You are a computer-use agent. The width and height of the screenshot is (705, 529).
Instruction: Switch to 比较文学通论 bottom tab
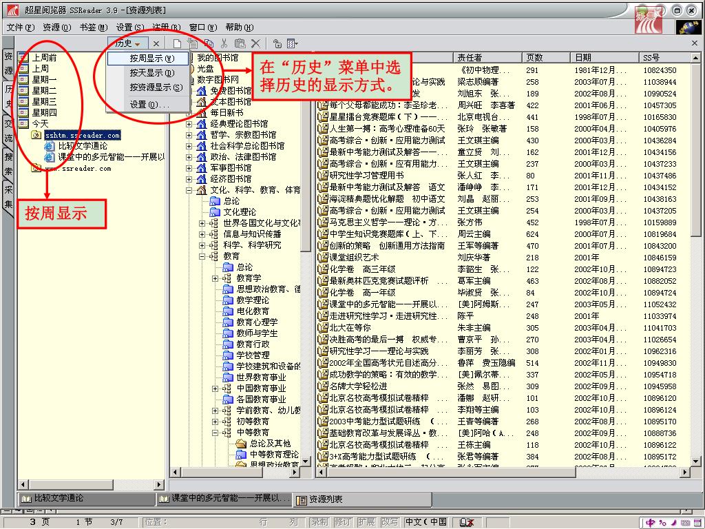[86, 499]
